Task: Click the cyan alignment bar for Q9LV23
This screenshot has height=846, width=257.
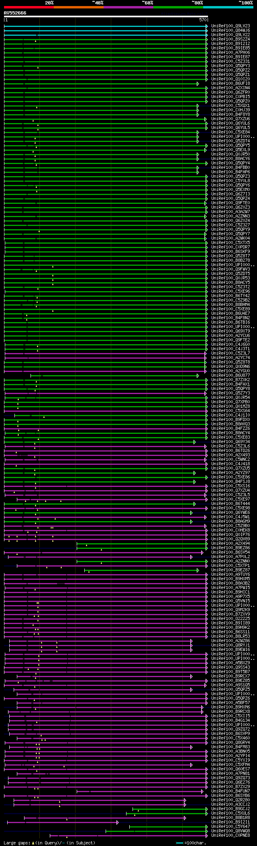Action: click(105, 26)
